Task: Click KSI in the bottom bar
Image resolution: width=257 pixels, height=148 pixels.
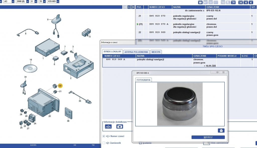Action: pyautogui.click(x=75, y=145)
